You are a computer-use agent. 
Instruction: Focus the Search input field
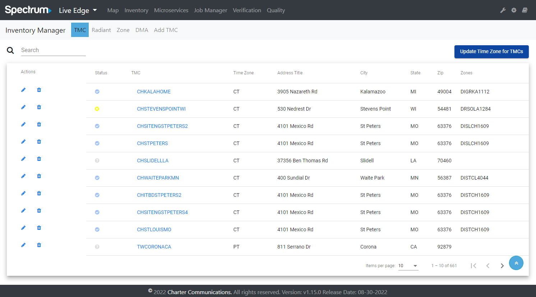(x=53, y=50)
